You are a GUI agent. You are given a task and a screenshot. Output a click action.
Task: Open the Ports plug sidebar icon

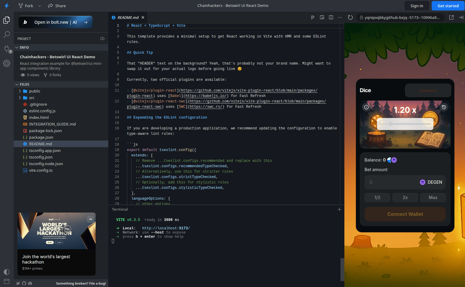[x=7, y=49]
